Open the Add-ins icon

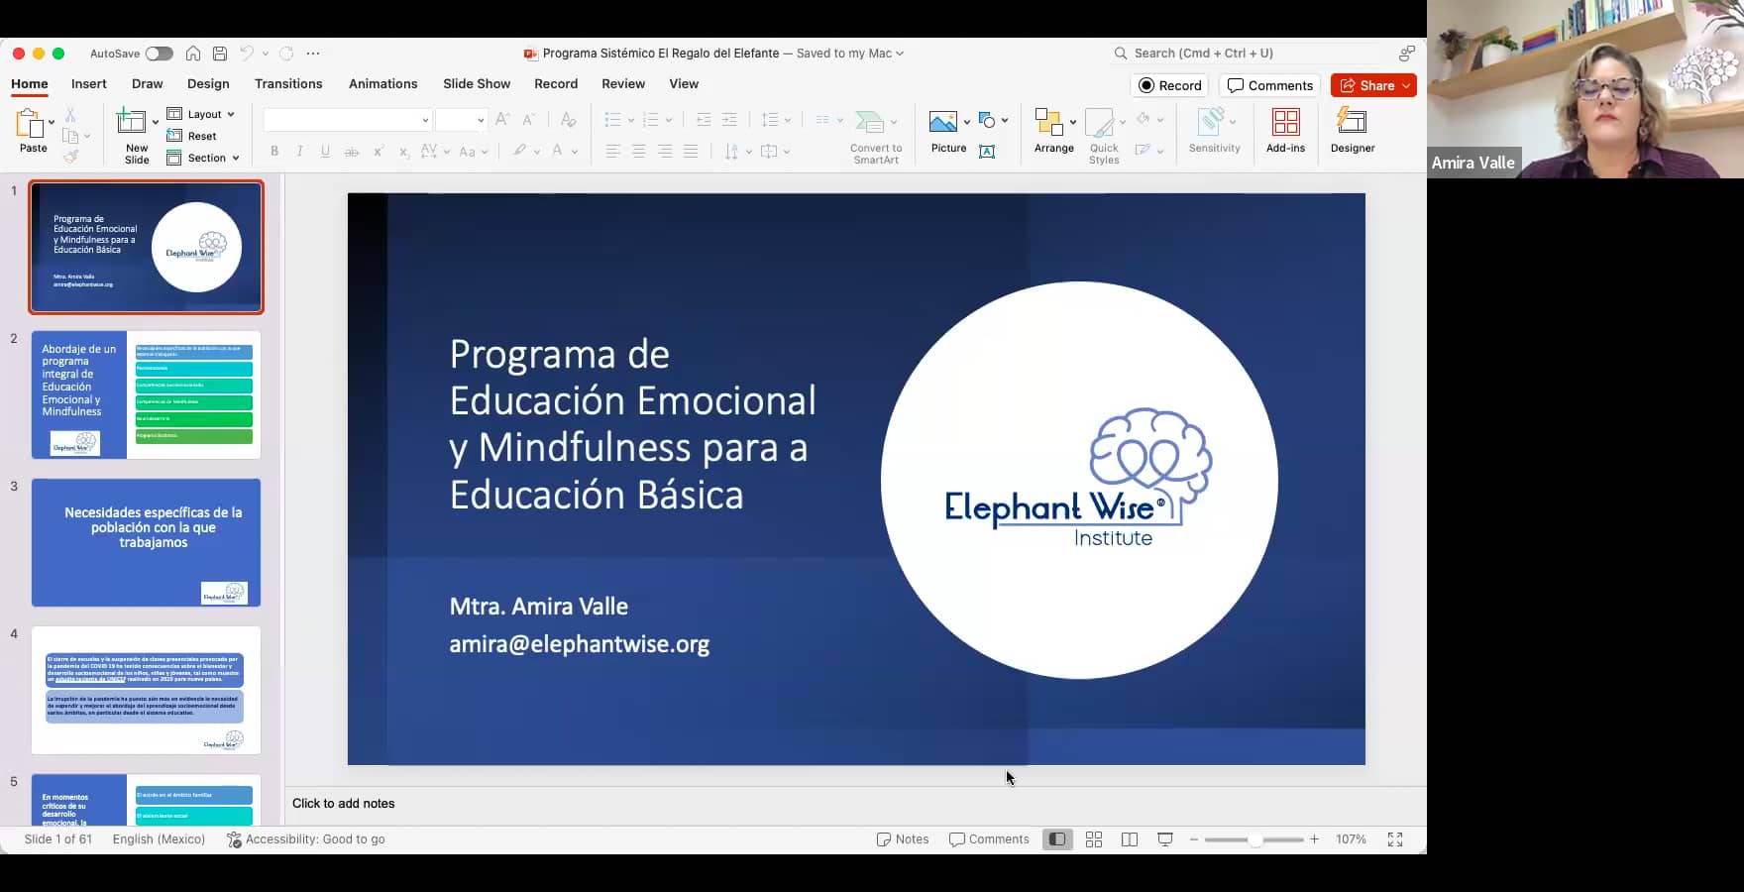(1285, 129)
